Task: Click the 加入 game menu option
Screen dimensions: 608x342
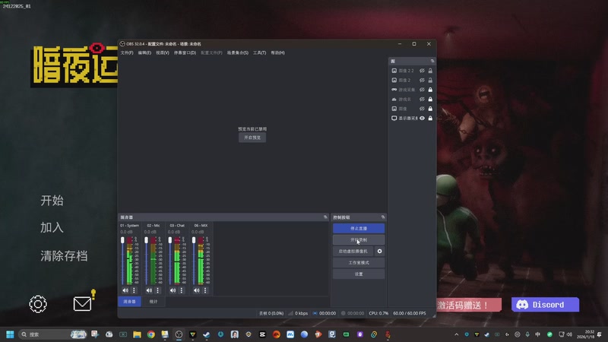Action: tap(52, 227)
